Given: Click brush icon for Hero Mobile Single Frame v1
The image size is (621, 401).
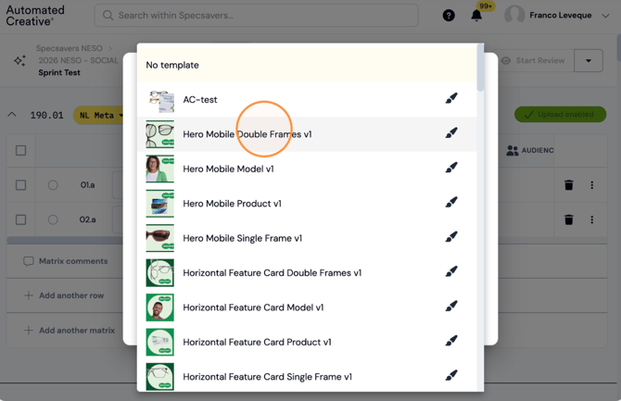Looking at the screenshot, I should coord(451,237).
